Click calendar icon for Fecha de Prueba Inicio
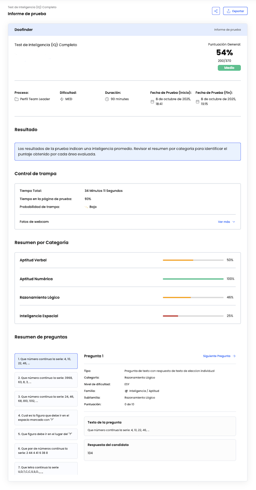The width and height of the screenshot is (256, 490). click(152, 102)
